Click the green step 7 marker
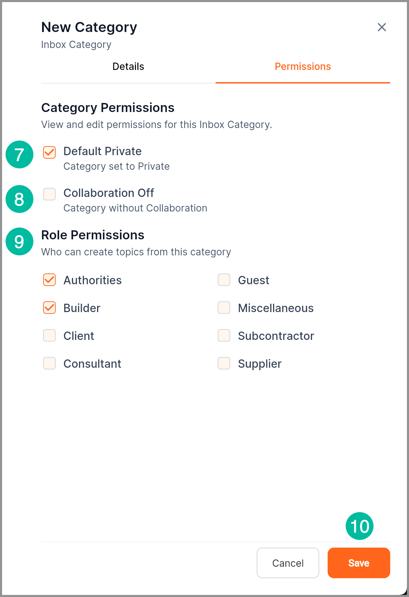This screenshot has height=597, width=409. [19, 154]
